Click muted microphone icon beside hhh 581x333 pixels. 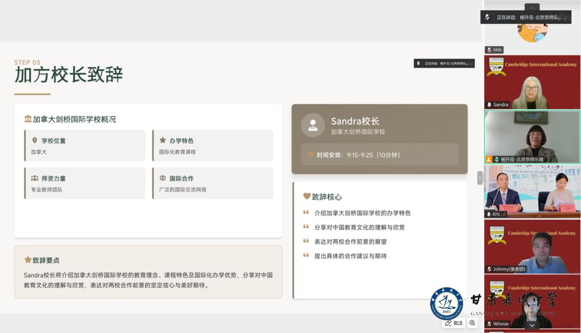489,50
